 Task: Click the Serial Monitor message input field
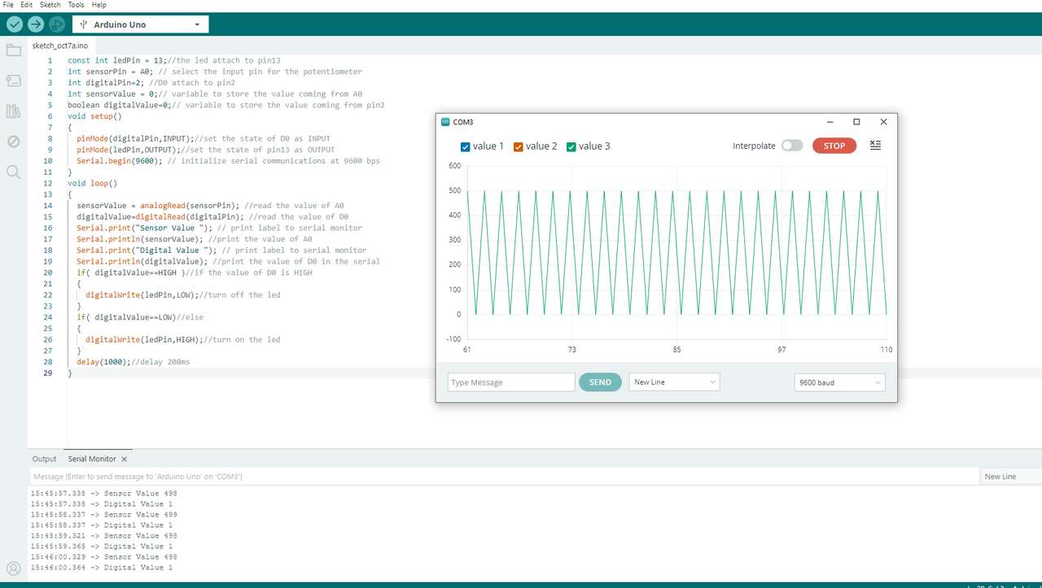tap(504, 477)
